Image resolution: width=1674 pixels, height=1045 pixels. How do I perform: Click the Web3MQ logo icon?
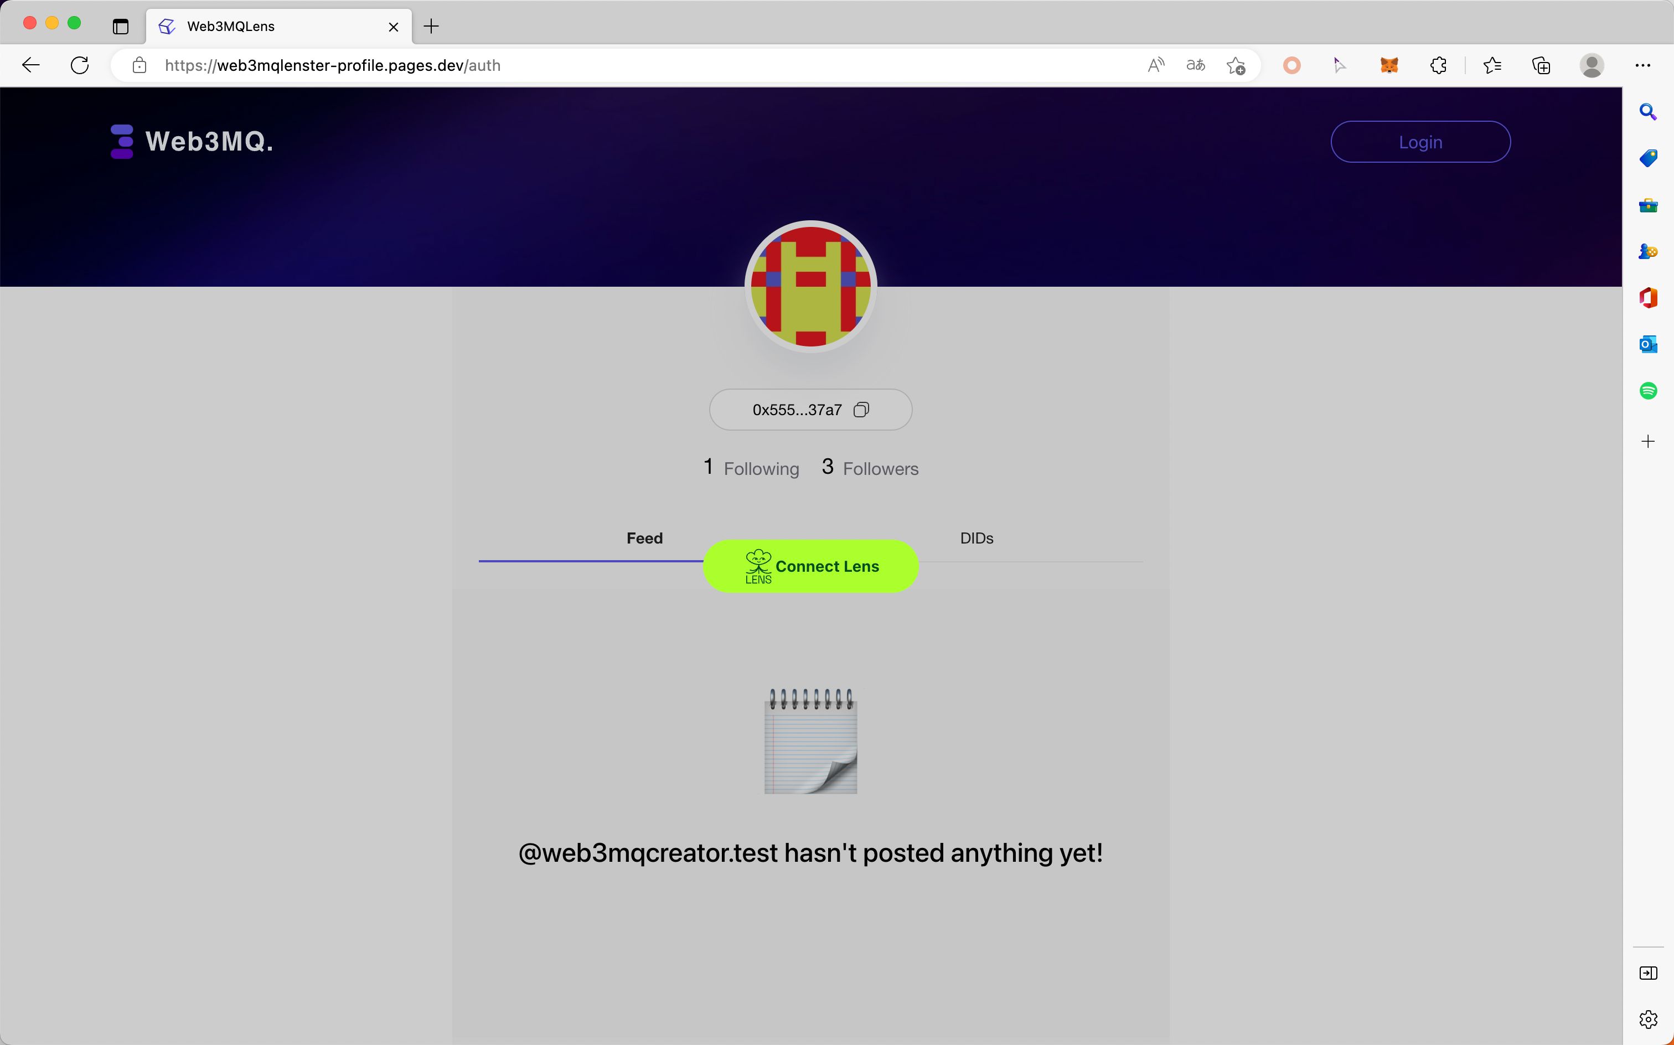[x=120, y=141]
